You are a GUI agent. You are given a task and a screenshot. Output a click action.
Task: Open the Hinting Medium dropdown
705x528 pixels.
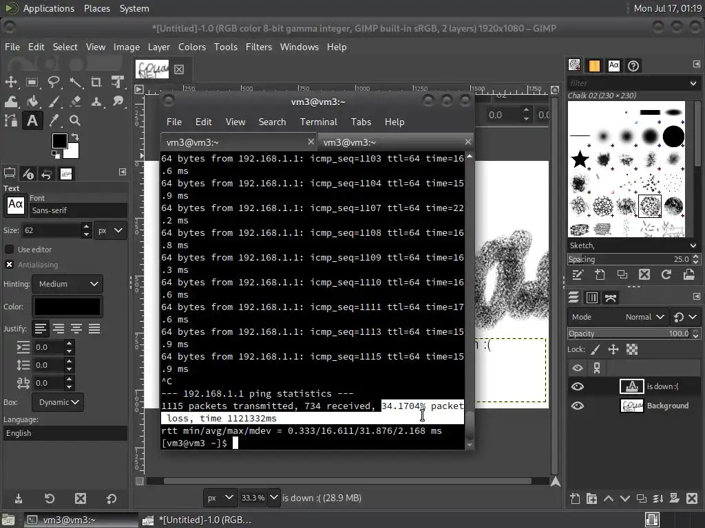click(x=68, y=284)
